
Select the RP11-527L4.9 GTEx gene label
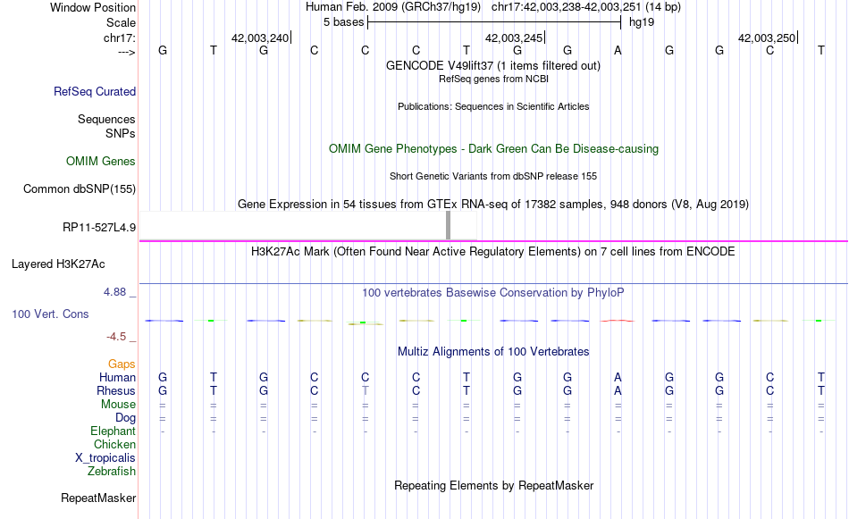point(99,227)
